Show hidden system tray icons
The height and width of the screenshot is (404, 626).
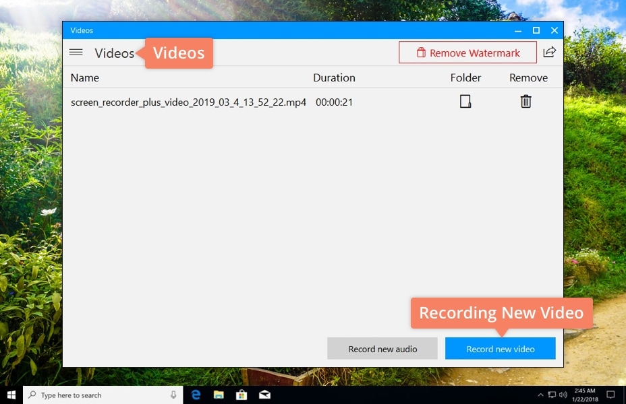tap(540, 395)
